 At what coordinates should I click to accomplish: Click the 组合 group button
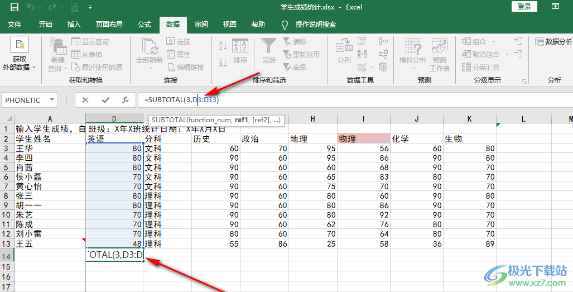point(474,42)
